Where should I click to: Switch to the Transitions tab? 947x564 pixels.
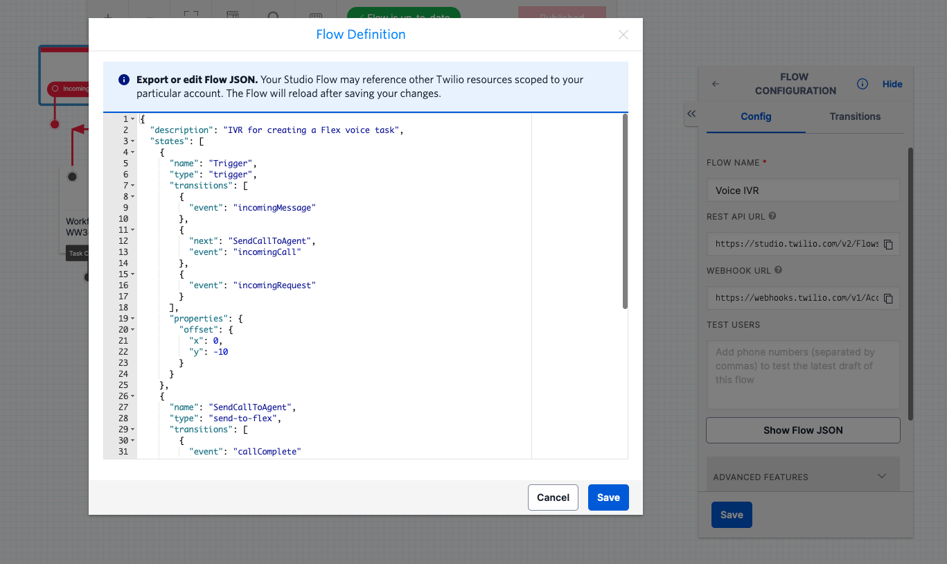pyautogui.click(x=855, y=116)
